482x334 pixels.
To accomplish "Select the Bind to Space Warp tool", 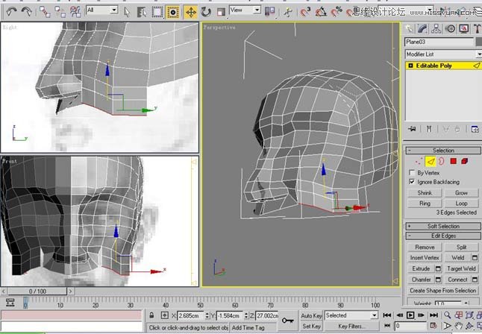I will (x=75, y=12).
